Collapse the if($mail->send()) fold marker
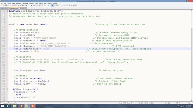 [8, 89]
